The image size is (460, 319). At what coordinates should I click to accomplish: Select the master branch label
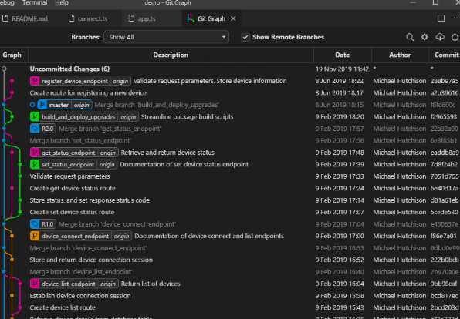coord(65,105)
